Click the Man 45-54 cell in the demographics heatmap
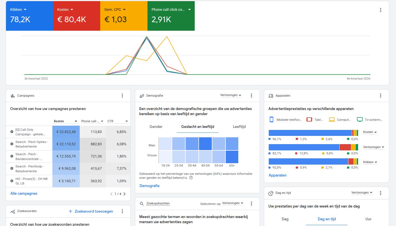Screen dimensions: 396x226 click(x=205, y=144)
